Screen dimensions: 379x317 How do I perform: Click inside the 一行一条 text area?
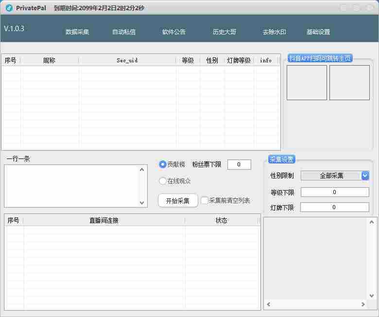pyautogui.click(x=72, y=186)
